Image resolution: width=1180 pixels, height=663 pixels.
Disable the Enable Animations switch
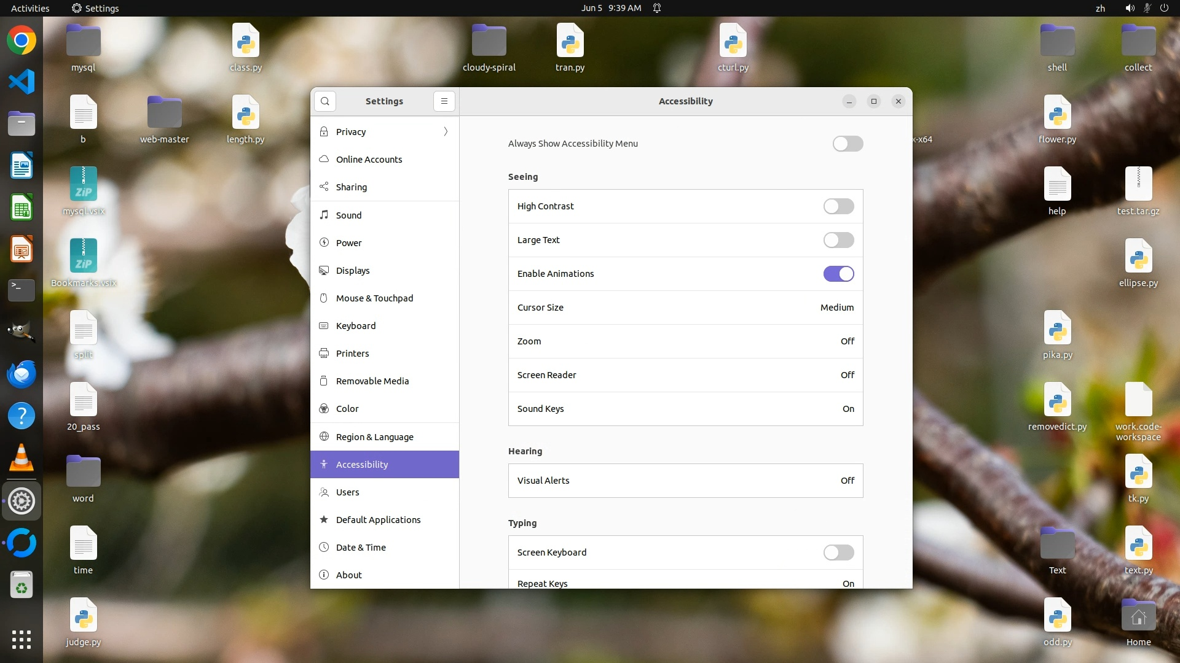[x=838, y=274]
